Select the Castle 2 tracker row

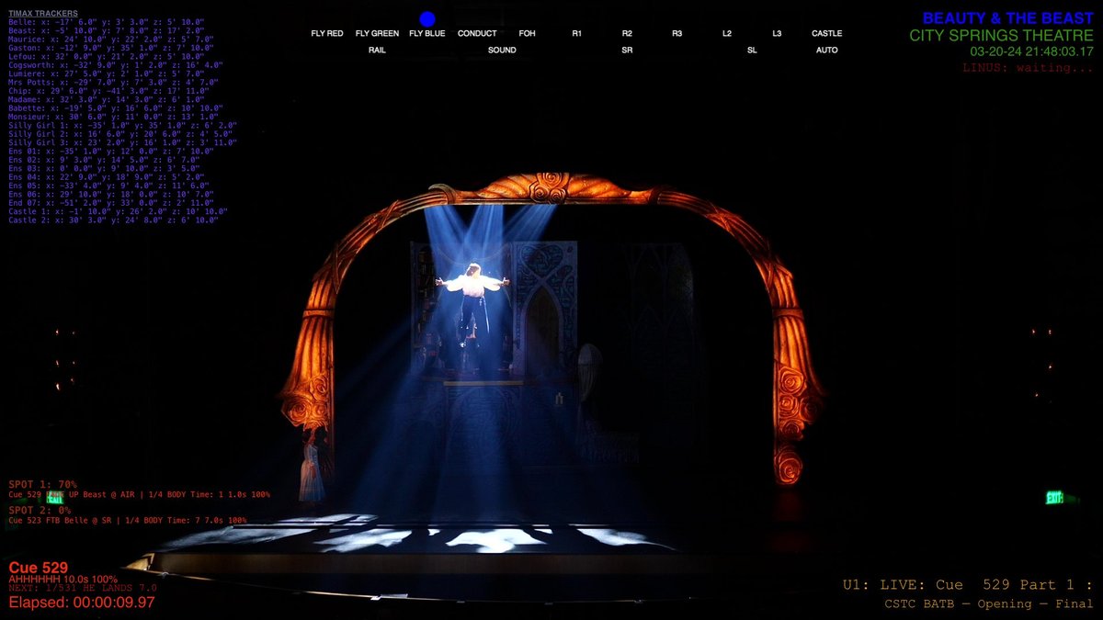(115, 220)
